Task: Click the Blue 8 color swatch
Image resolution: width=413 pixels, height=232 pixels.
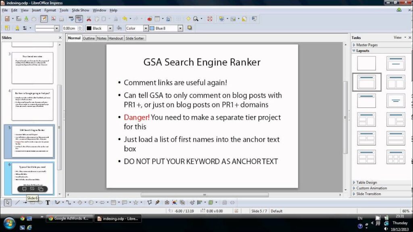Action: click(x=152, y=28)
